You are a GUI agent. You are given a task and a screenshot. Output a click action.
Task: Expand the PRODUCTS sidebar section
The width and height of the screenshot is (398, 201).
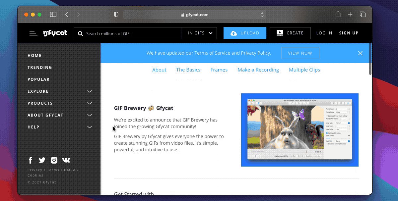coord(89,103)
